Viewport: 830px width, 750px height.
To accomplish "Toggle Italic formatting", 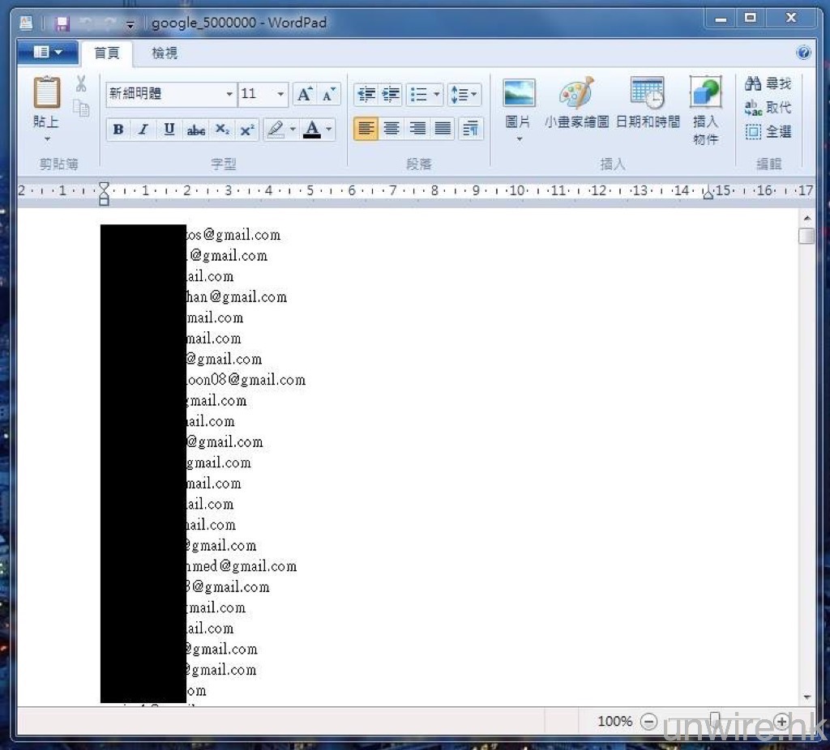I will [143, 130].
